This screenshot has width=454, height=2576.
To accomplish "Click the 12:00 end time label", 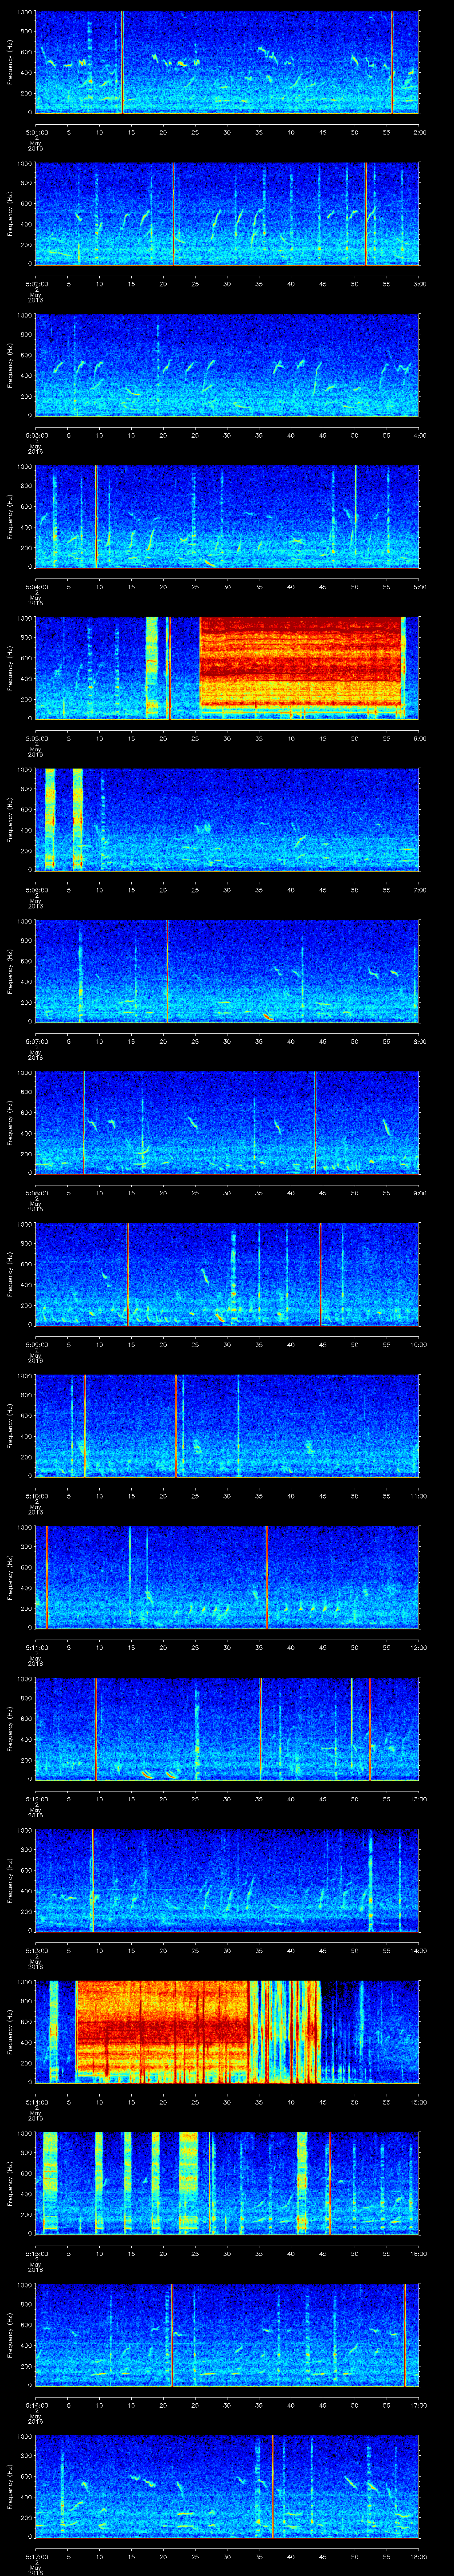I will tap(418, 1647).
